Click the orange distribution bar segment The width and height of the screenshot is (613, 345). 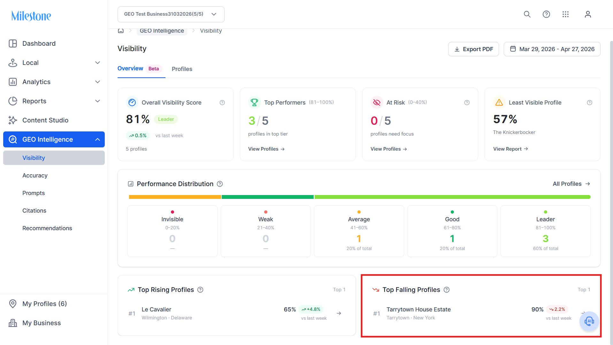[175, 197]
